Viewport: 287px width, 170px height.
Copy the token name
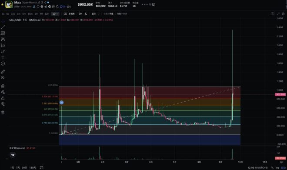pos(42,2)
